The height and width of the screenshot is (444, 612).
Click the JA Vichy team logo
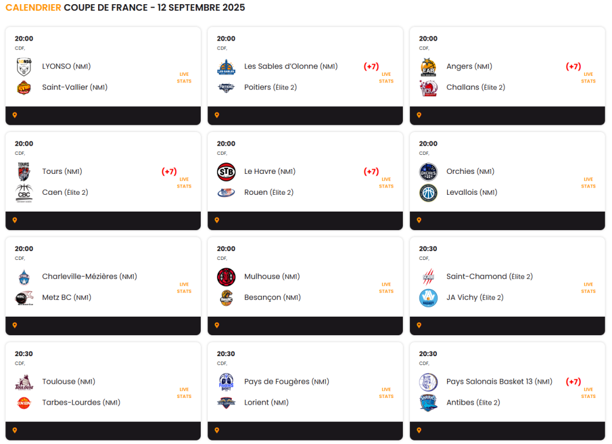(428, 298)
